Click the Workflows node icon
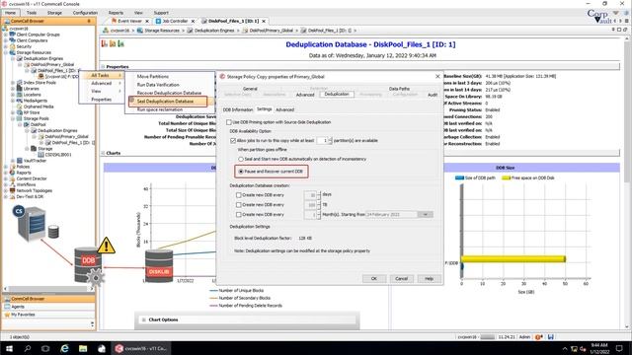Image resolution: width=632 pixels, height=355 pixels. pos(13,184)
